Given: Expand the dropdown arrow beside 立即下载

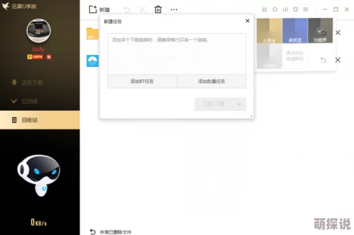Looking at the screenshot, I should pos(239,104).
